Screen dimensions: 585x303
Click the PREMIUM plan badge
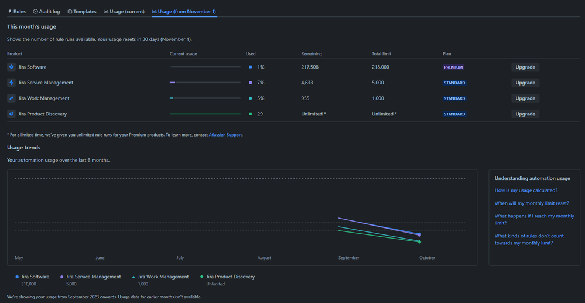tap(453, 67)
